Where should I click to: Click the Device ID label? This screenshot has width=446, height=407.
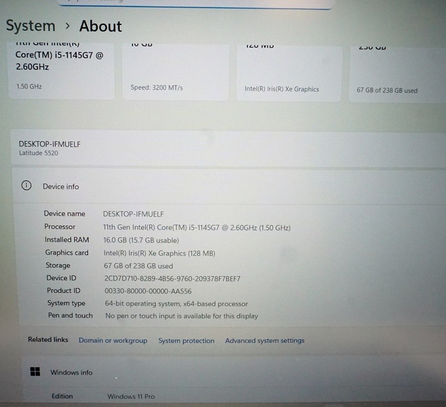pyautogui.click(x=61, y=278)
